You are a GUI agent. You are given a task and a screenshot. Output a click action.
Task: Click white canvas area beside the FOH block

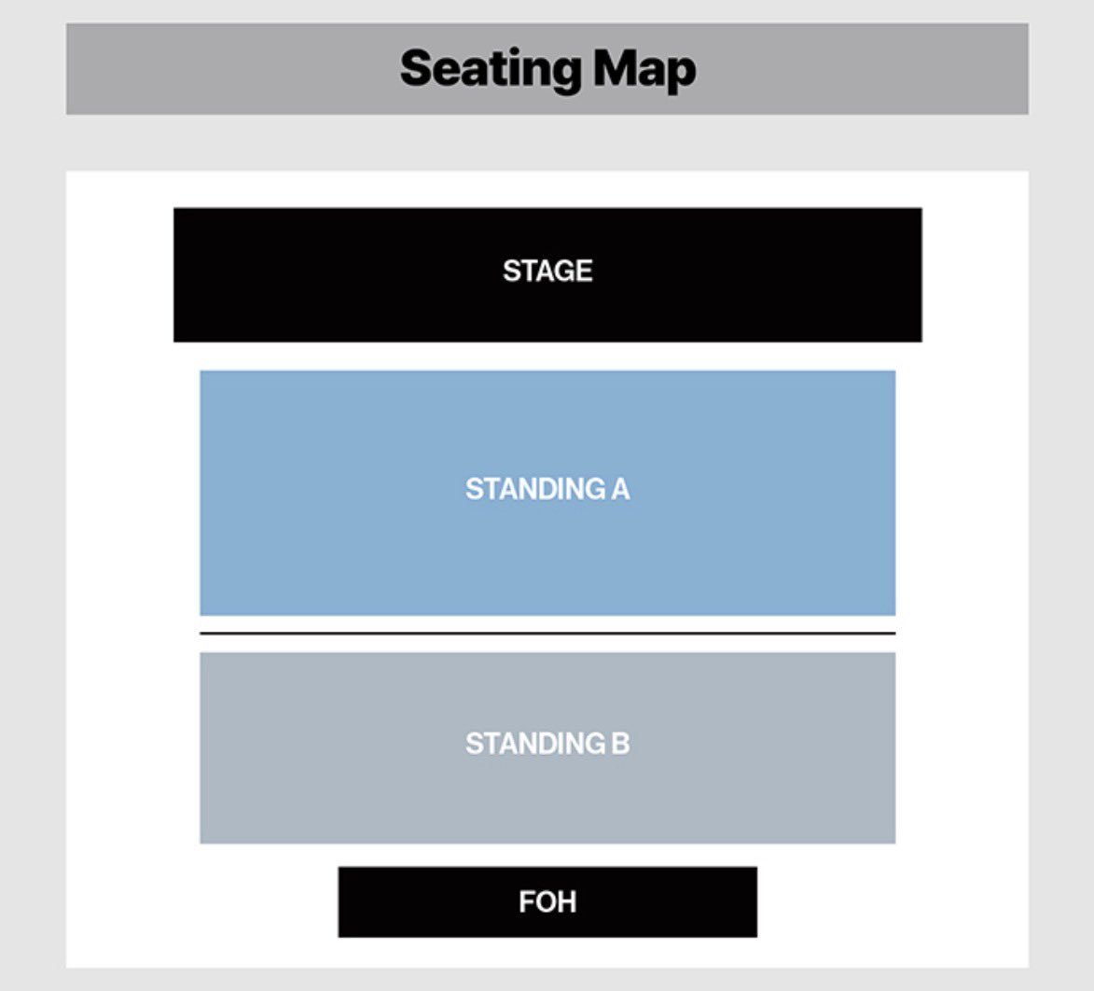(893, 901)
